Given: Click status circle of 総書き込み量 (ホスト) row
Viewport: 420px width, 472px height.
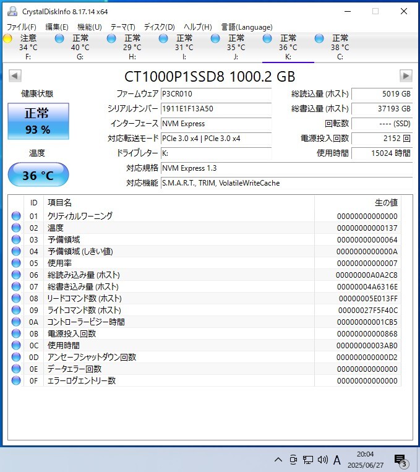Looking at the screenshot, I should click(16, 286).
